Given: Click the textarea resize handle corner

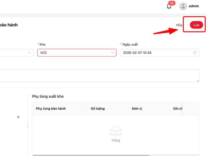Looking at the screenshot, I should tap(198, 81).
